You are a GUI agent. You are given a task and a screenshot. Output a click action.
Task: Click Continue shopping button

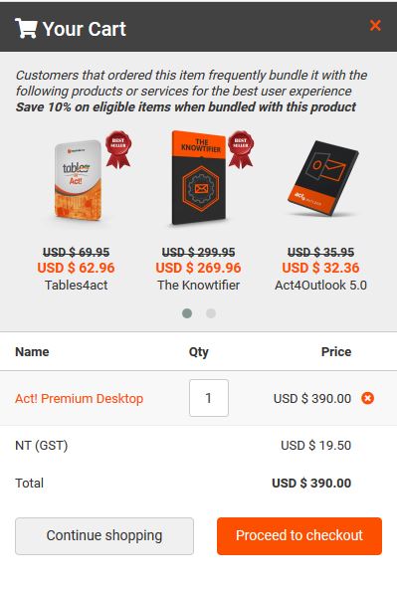coord(104,536)
